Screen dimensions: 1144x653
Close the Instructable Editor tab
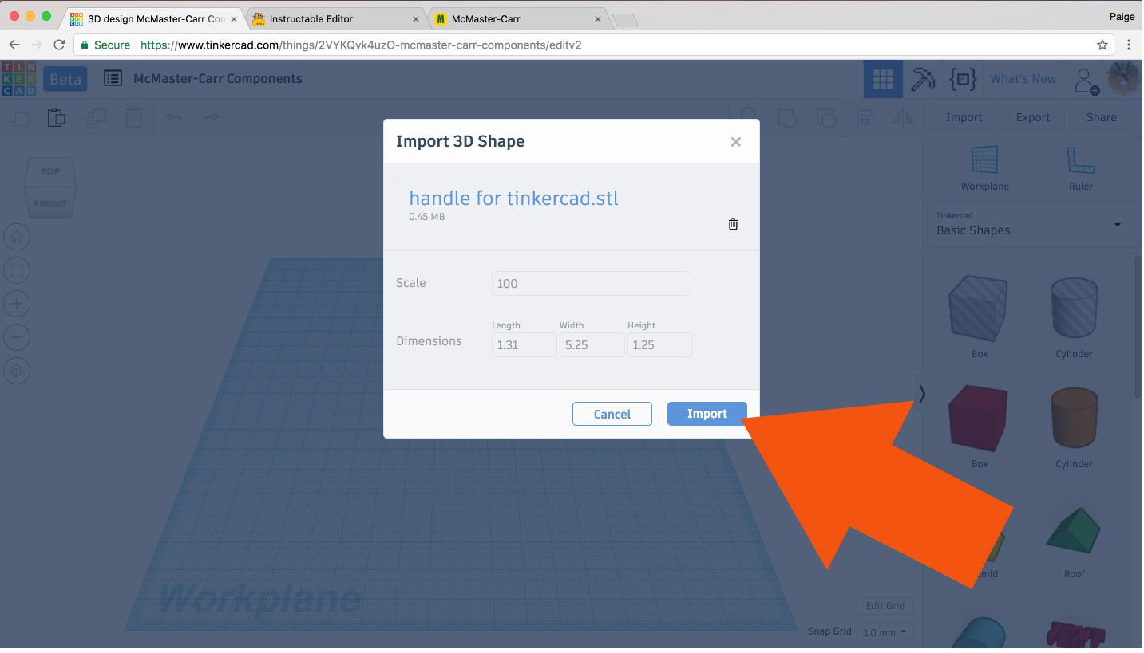[416, 18]
